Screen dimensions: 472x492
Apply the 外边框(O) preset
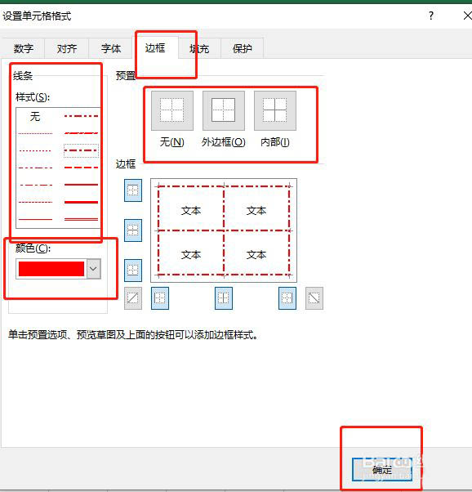(x=223, y=110)
